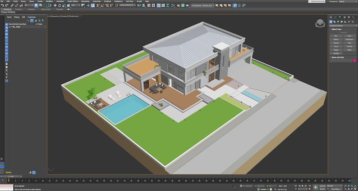Screen dimensions: 358x191
Task: Open the Motion panel tab
Action: coord(344,17)
